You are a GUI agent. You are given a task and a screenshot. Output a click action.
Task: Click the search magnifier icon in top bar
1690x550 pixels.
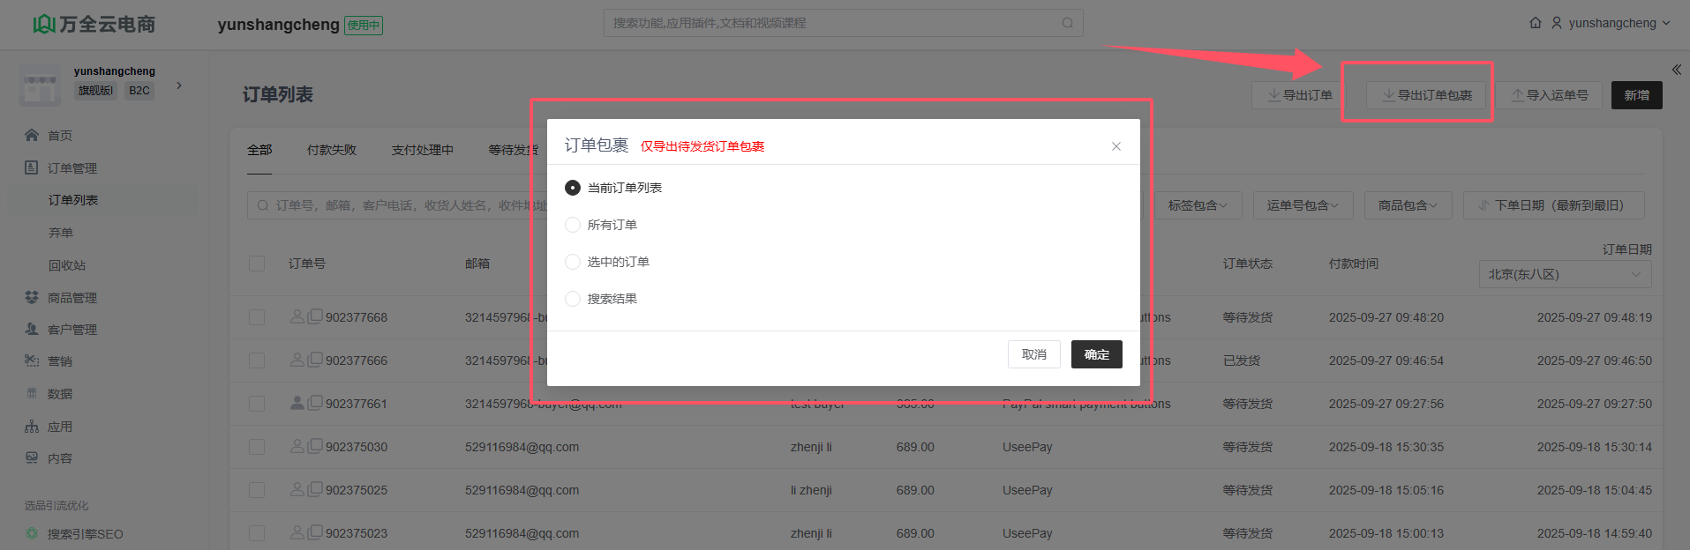click(x=1067, y=23)
